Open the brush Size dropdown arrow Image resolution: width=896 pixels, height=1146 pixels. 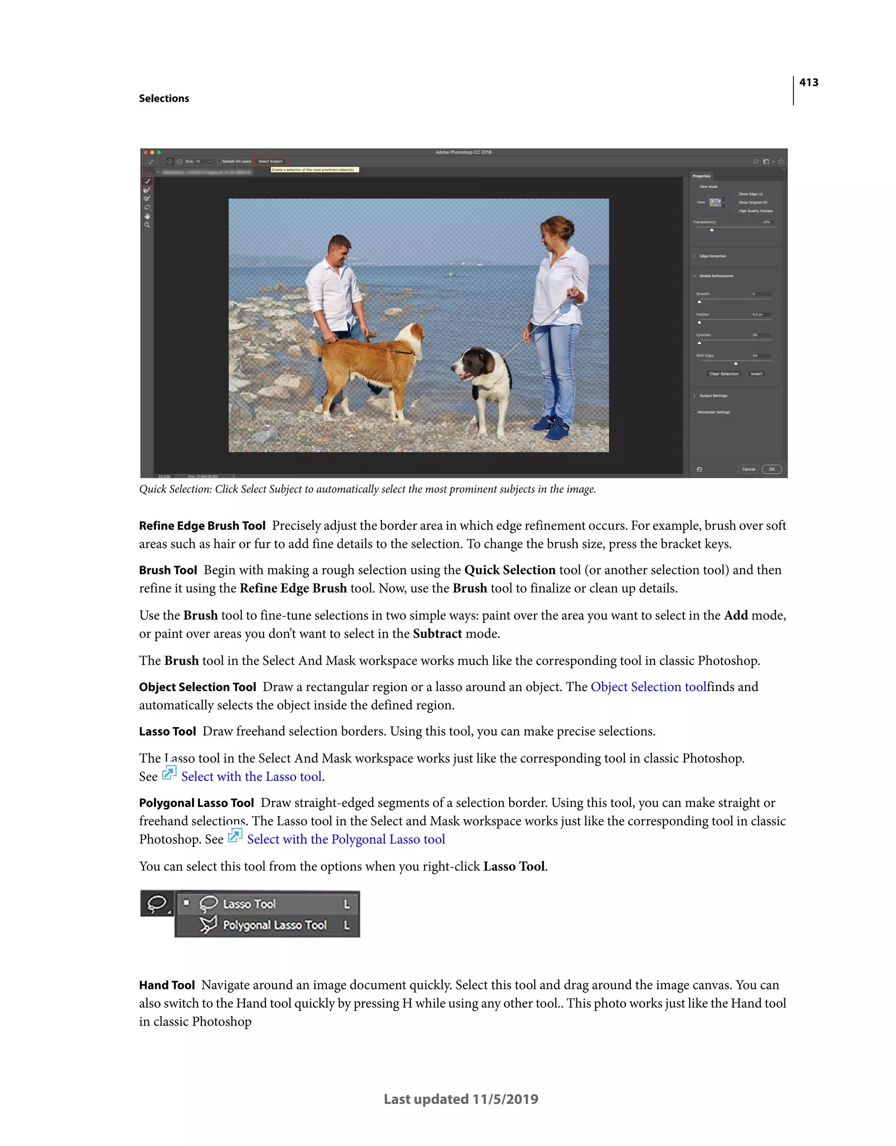(x=210, y=161)
